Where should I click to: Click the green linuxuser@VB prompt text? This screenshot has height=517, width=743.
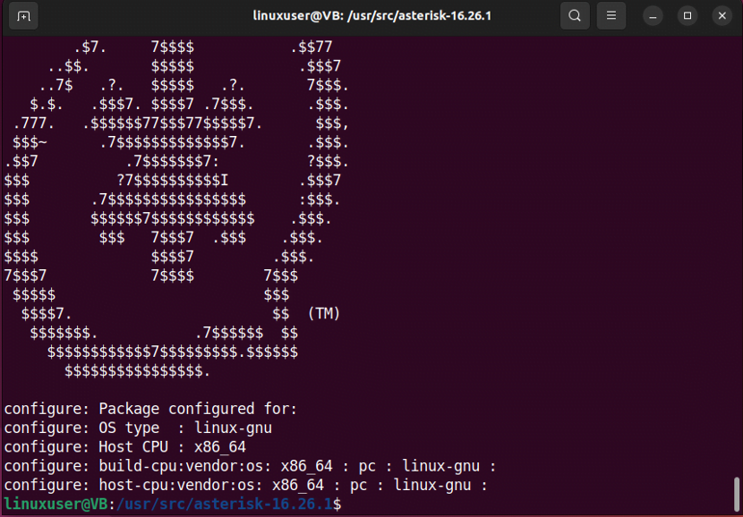(x=56, y=504)
